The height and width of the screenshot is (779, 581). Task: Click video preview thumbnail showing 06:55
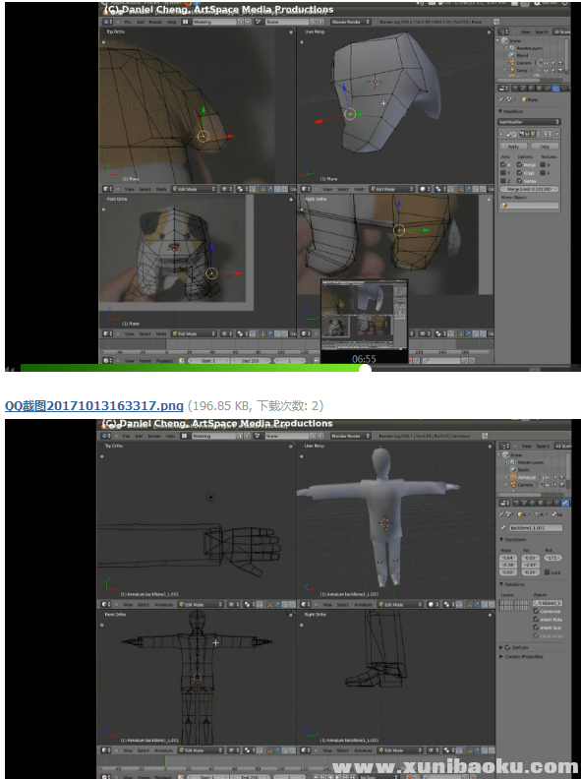(364, 321)
